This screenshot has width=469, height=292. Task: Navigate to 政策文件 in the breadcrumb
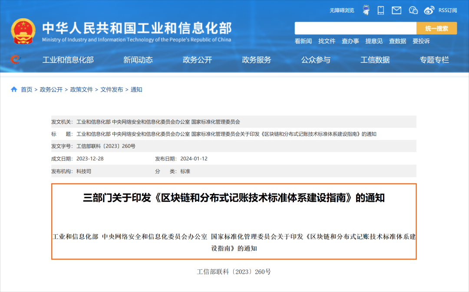(82, 89)
